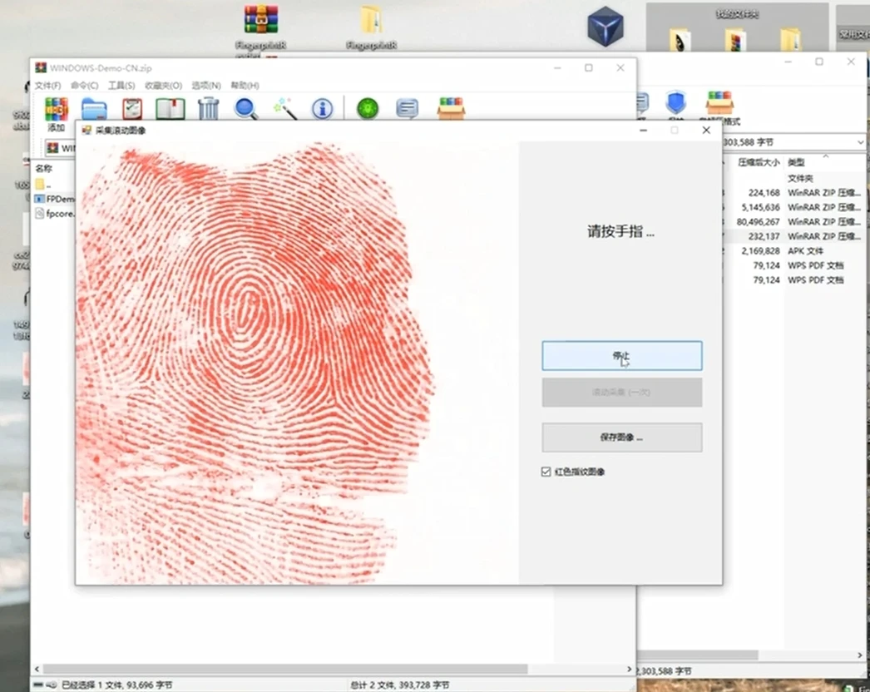Click the Extract To folder toolbar icon

coord(94,108)
